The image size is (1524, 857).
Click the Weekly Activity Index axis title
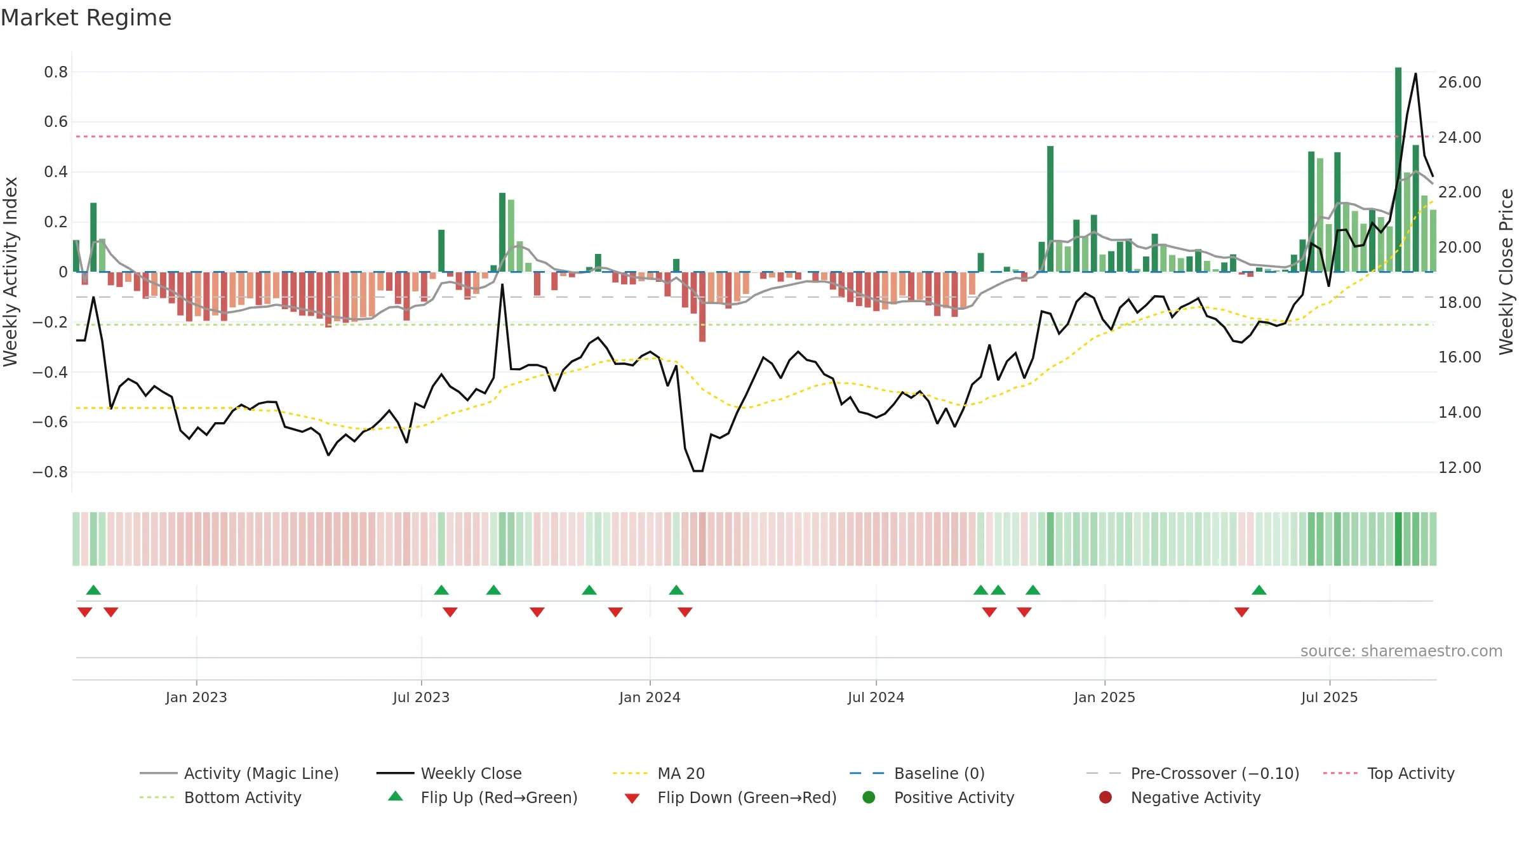point(11,272)
